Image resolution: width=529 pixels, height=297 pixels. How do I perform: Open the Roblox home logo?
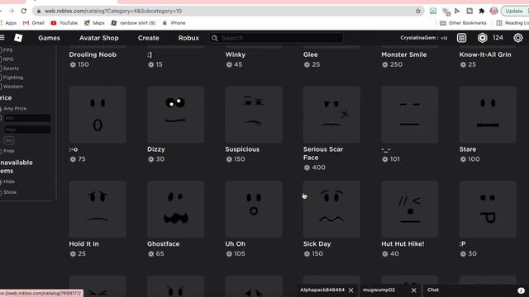(18, 38)
